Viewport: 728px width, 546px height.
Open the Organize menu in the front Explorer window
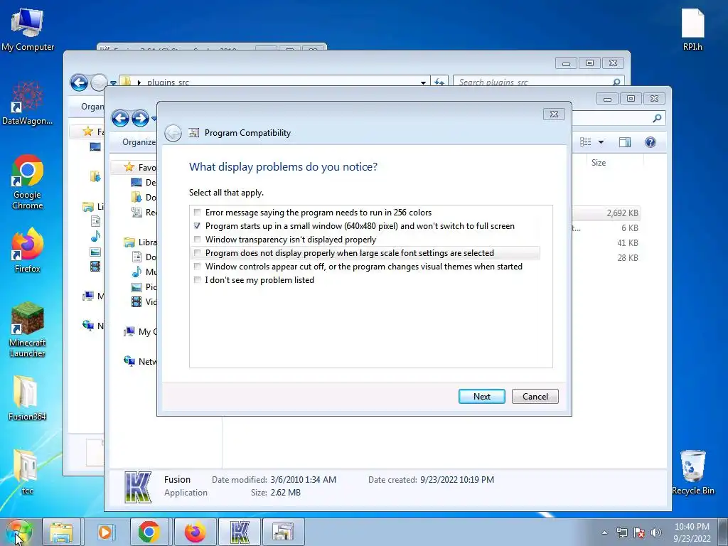click(139, 142)
